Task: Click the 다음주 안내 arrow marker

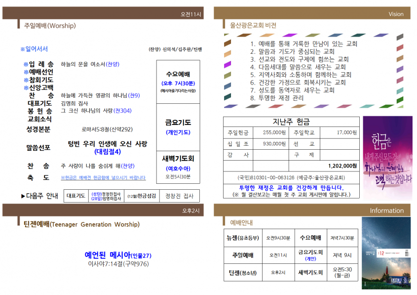Action: coord(23,196)
